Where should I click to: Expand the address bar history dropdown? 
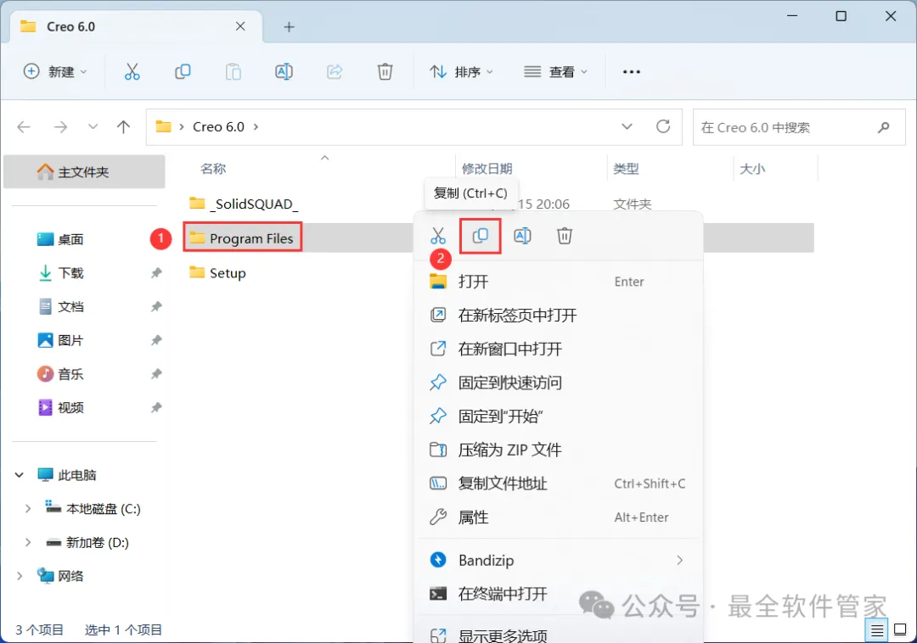(627, 126)
